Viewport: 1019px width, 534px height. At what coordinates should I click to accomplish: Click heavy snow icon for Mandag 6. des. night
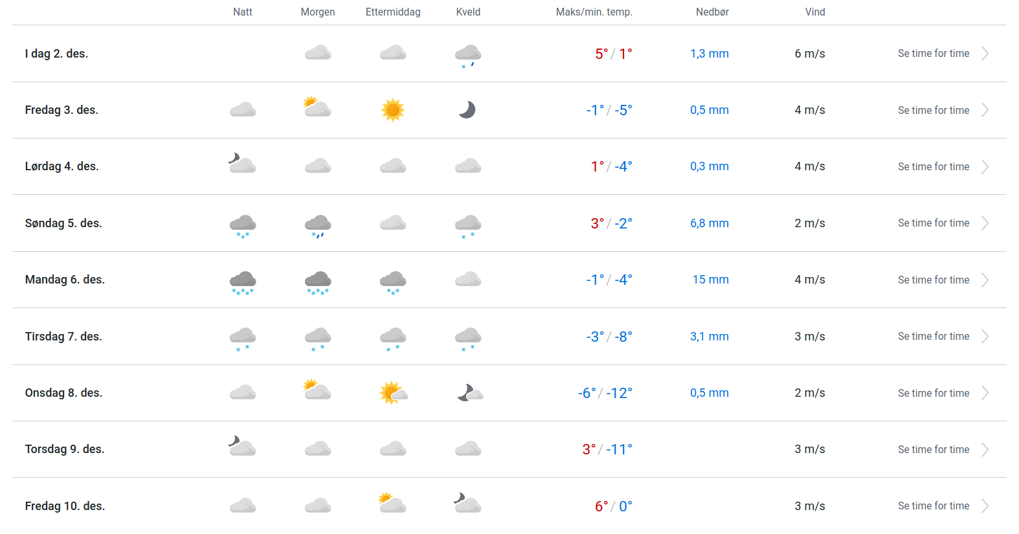coord(243,282)
